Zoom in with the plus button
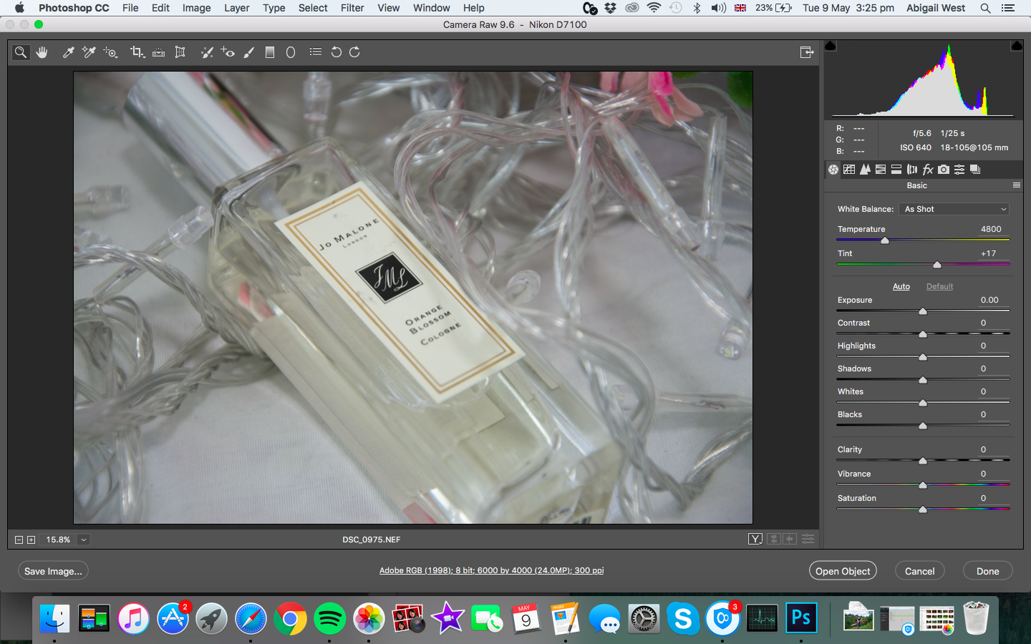The height and width of the screenshot is (644, 1031). [x=31, y=540]
